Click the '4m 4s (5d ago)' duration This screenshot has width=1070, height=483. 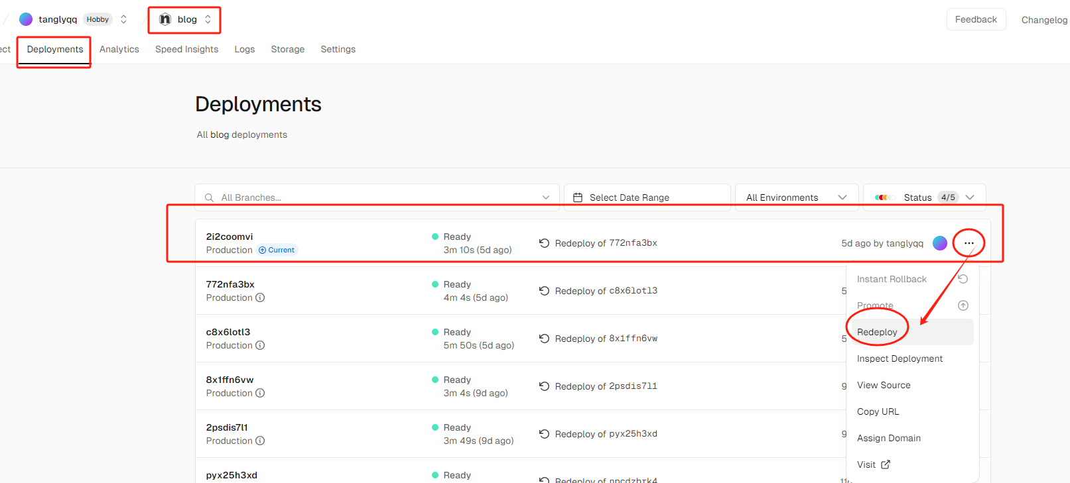476,297
